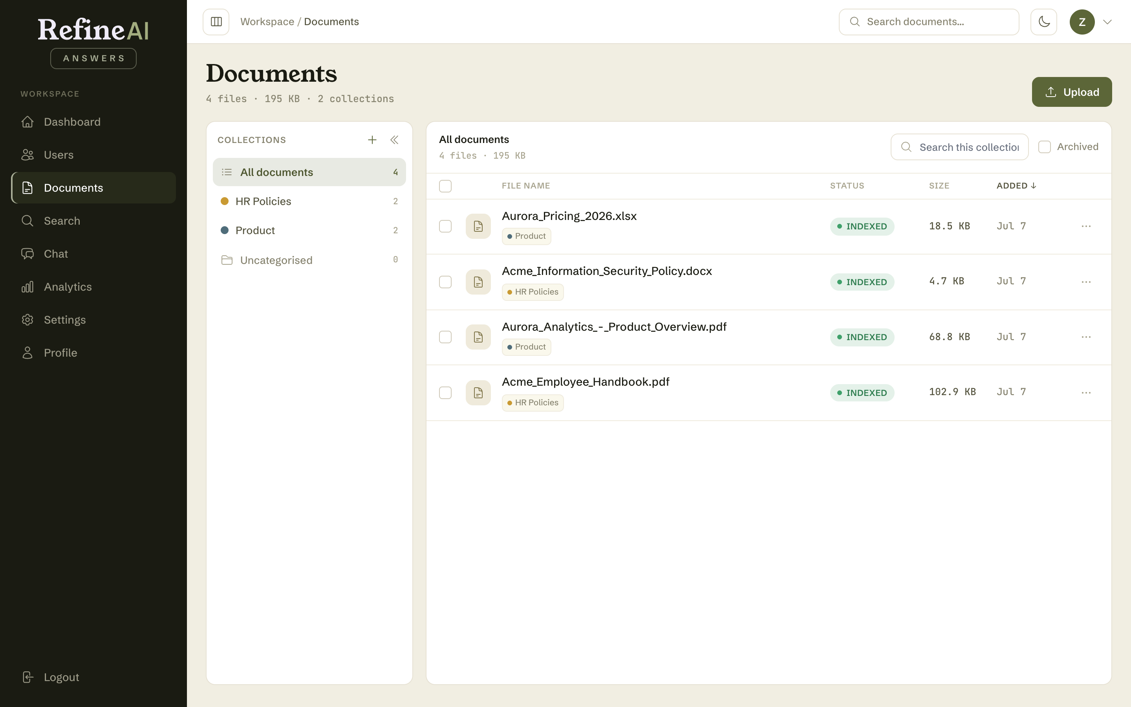Screen dimensions: 1131x707
Task: Click the Workspace breadcrumb link
Action: [267, 22]
